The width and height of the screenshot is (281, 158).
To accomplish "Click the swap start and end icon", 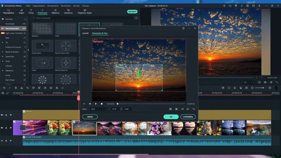I will (194, 109).
